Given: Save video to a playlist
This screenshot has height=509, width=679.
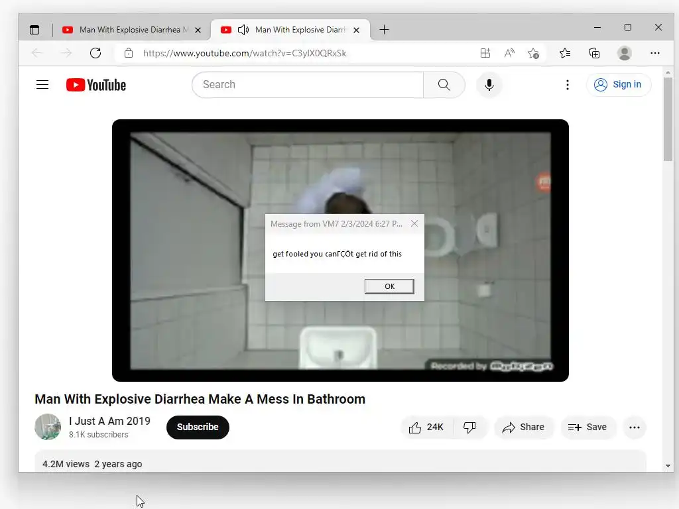Looking at the screenshot, I should tap(587, 427).
